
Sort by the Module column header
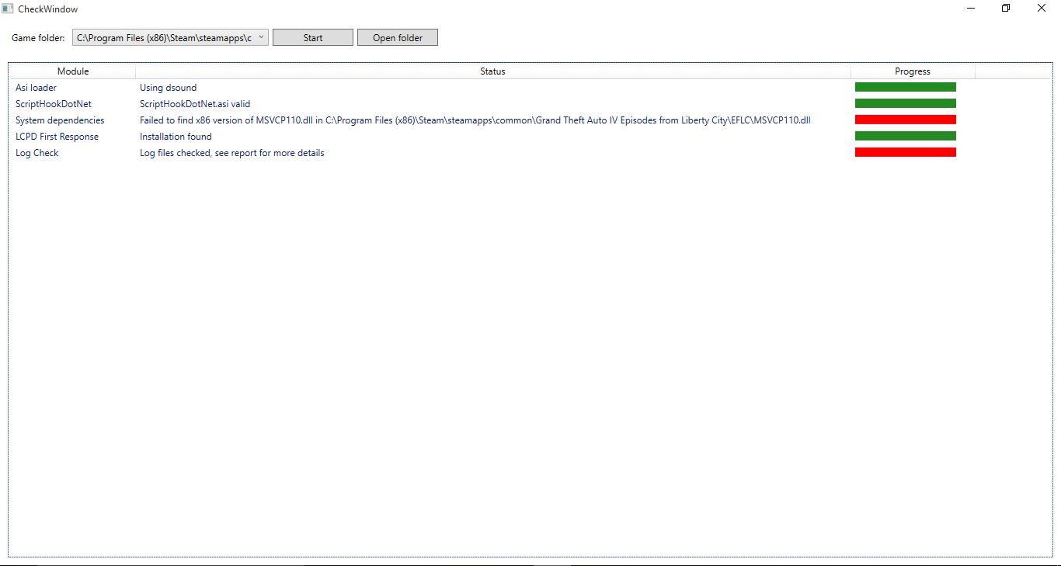[x=73, y=71]
